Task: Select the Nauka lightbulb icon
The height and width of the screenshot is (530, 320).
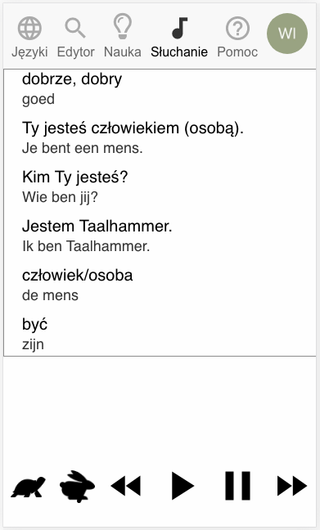Action: tap(123, 26)
